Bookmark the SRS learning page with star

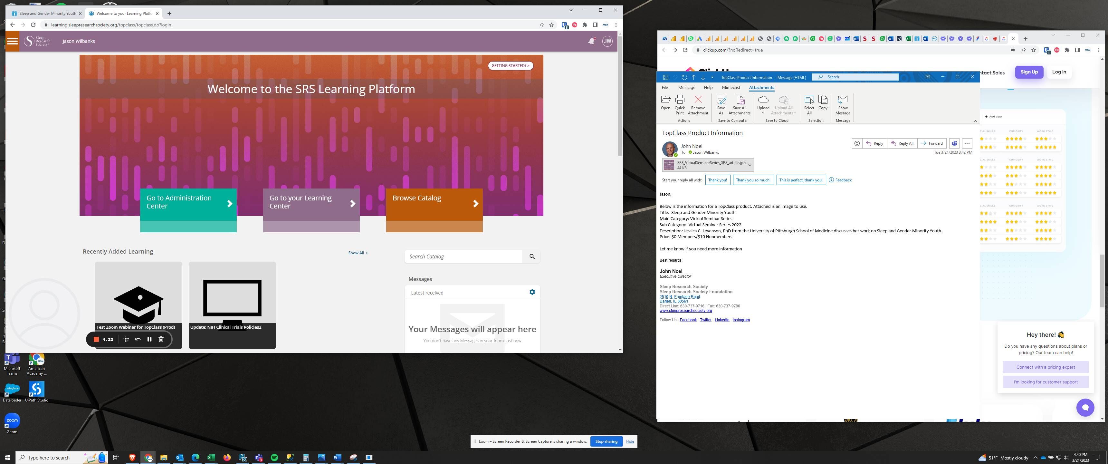click(x=551, y=25)
